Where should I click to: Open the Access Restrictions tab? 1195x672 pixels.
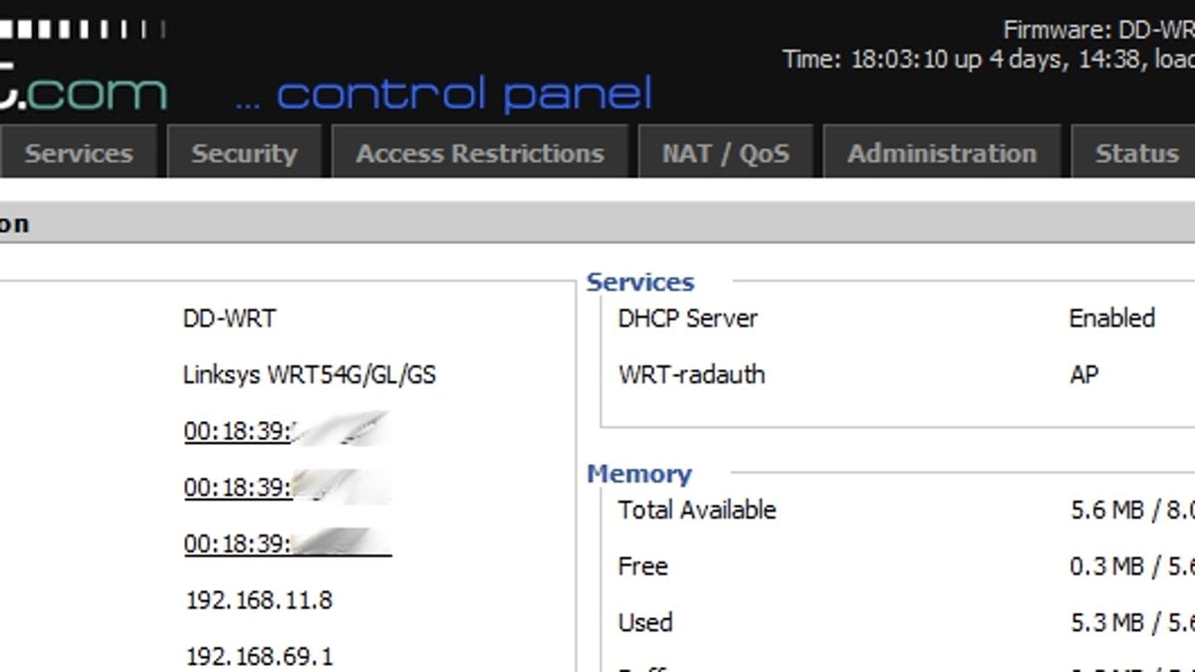click(480, 152)
